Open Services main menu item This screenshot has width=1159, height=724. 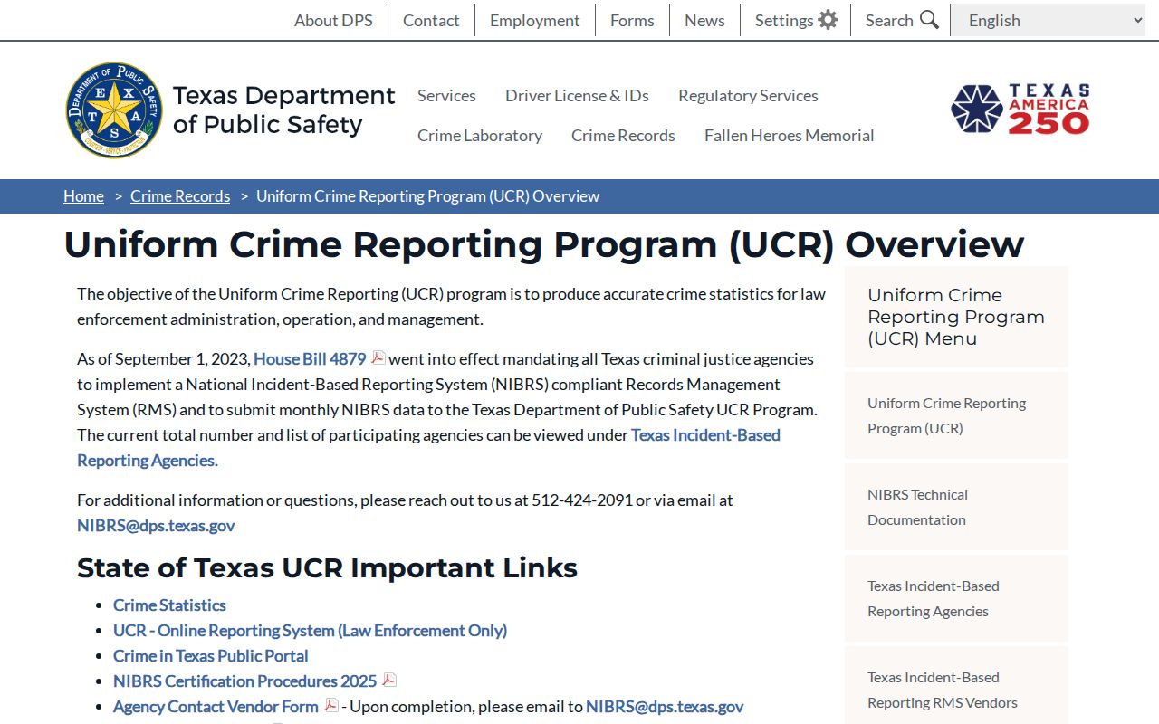446,95
